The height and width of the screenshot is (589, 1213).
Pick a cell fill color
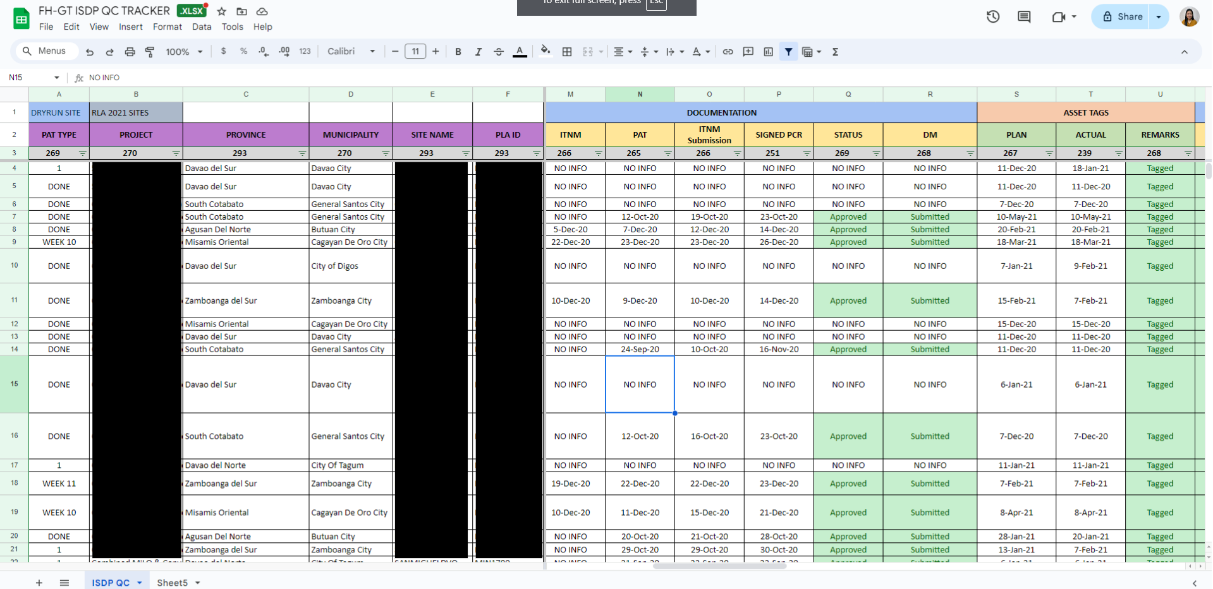[x=546, y=52]
